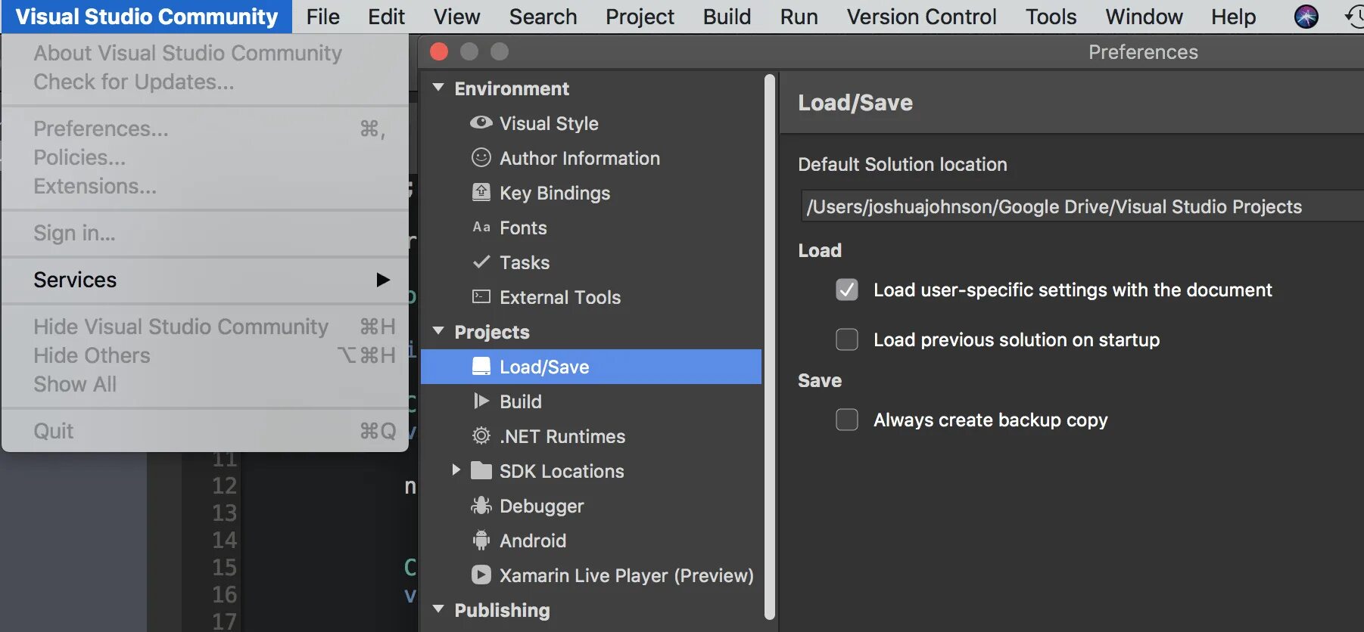Viewport: 1364px width, 632px height.
Task: Open the Services submenu arrow
Action: [x=383, y=280]
